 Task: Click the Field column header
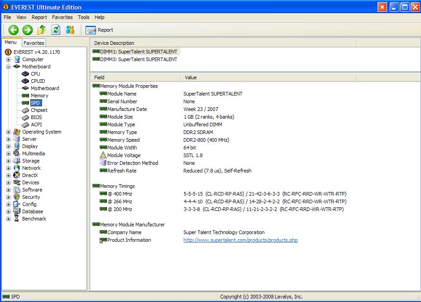135,77
